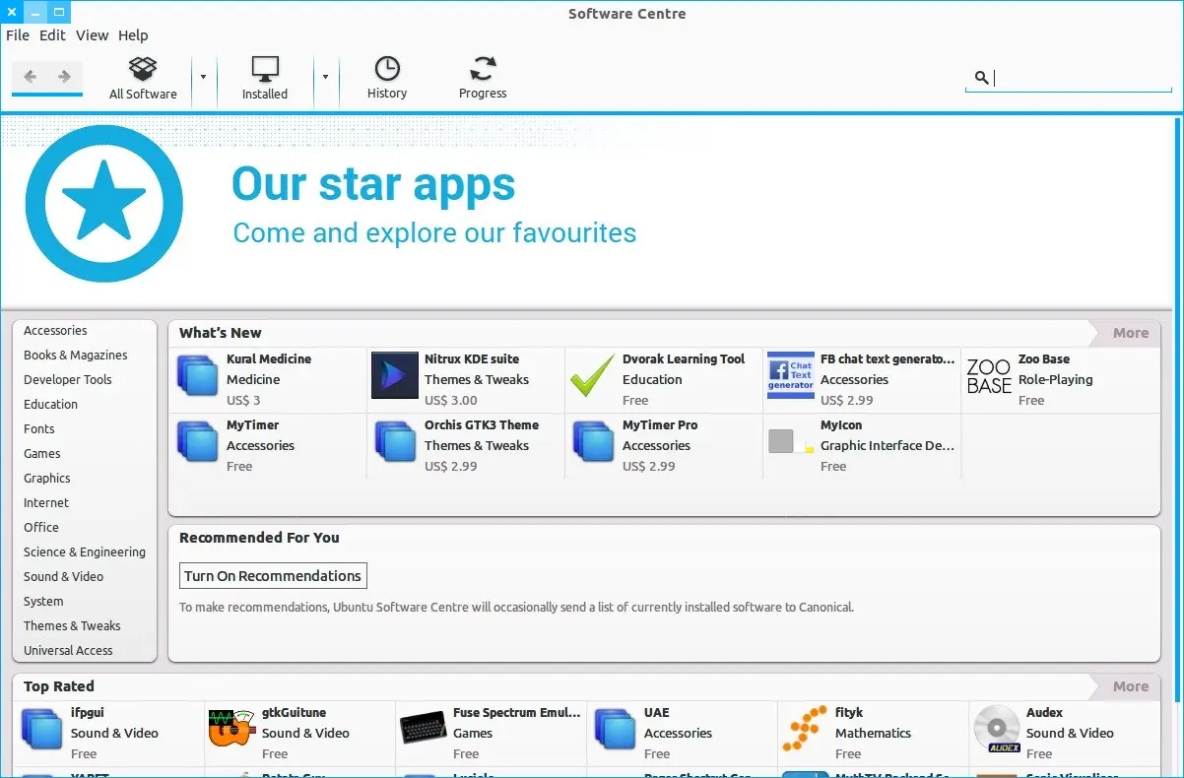
Task: Expand the Installed dropdown arrow
Action: (326, 77)
